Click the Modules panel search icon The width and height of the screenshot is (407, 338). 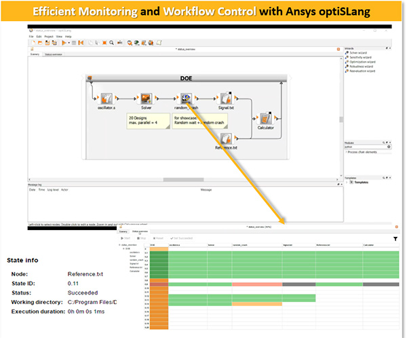click(x=383, y=143)
